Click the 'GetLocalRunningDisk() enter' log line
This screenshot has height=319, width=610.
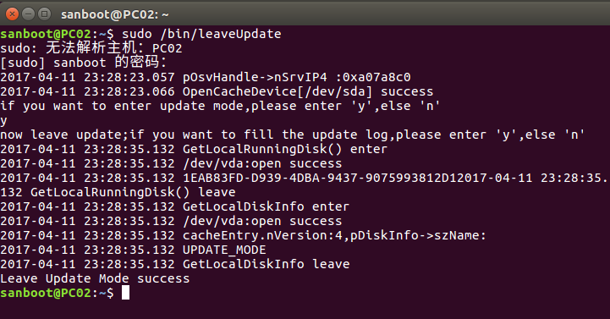click(194, 149)
